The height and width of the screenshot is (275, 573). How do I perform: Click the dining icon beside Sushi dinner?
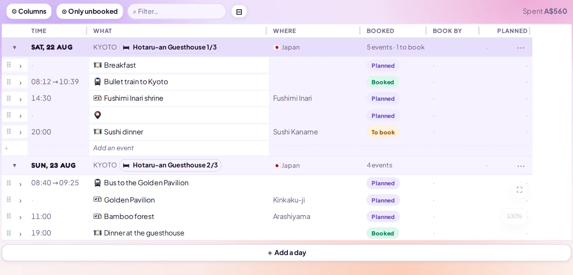point(97,132)
